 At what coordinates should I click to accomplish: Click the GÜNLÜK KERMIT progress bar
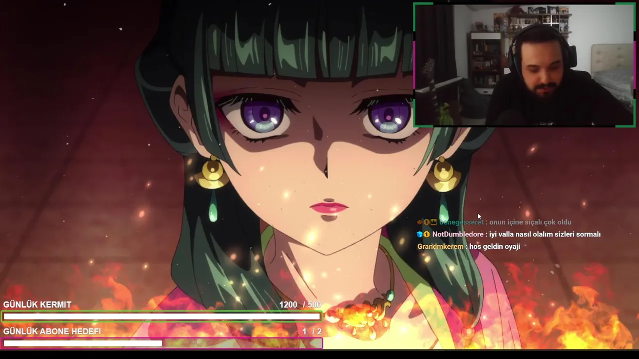coord(162,316)
